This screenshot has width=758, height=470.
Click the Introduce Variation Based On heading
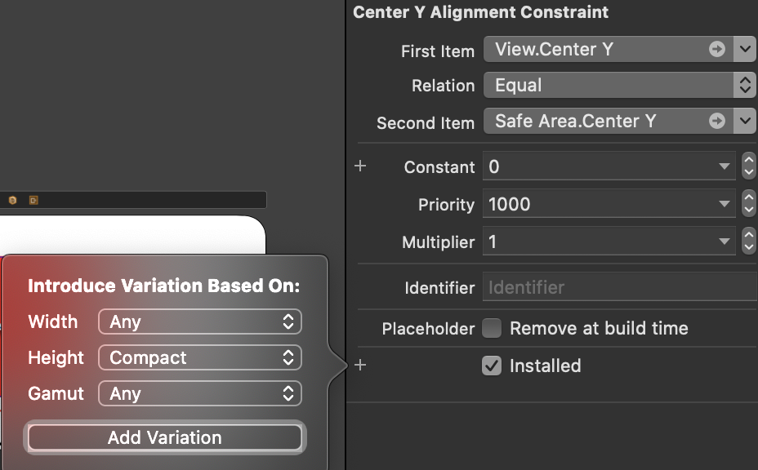pos(164,286)
